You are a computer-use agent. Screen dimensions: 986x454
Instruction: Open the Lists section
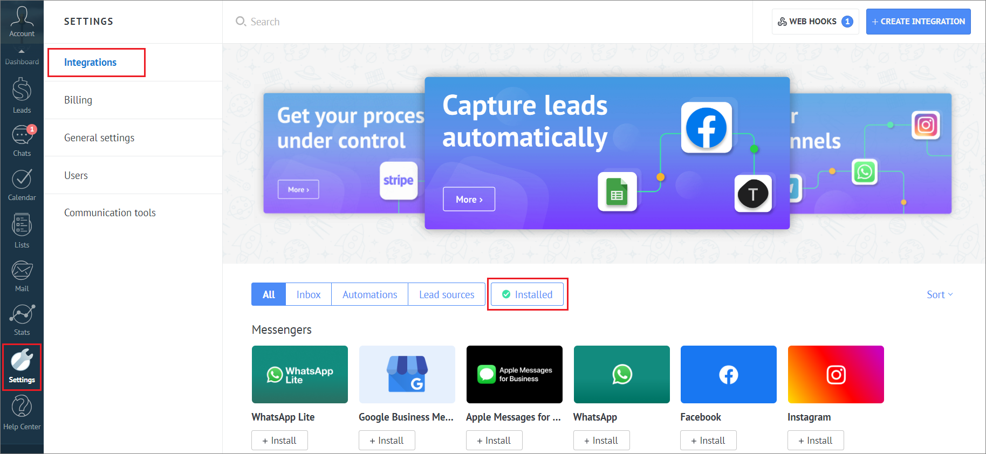tap(22, 230)
